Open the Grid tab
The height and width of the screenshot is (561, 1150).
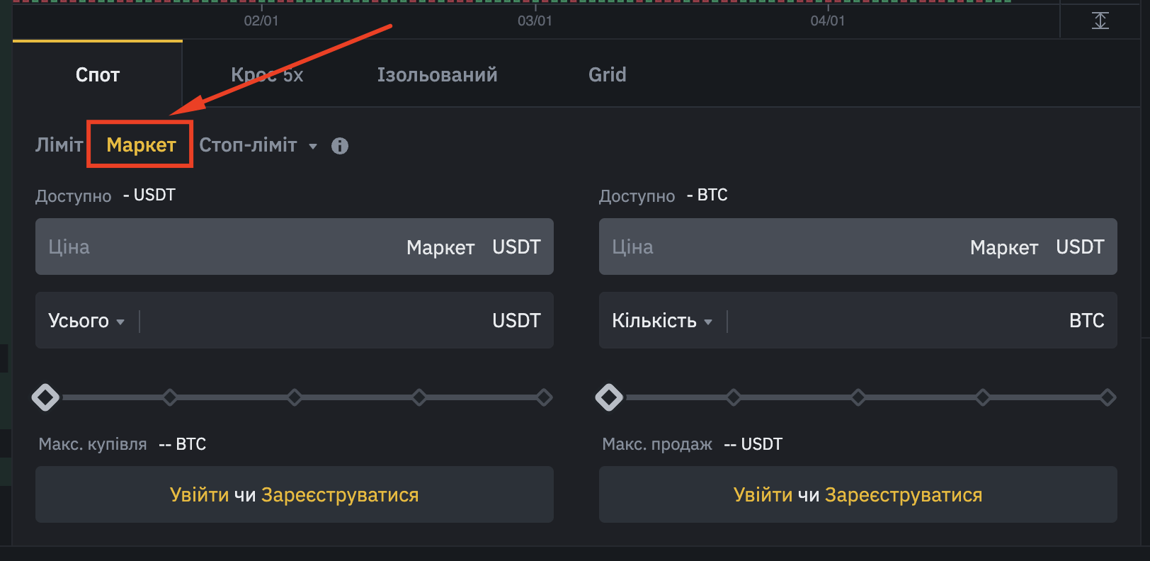pyautogui.click(x=608, y=74)
